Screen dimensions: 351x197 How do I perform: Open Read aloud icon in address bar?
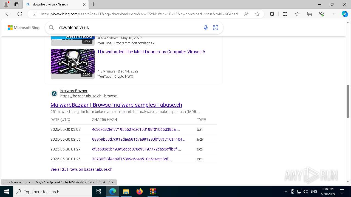(246, 14)
